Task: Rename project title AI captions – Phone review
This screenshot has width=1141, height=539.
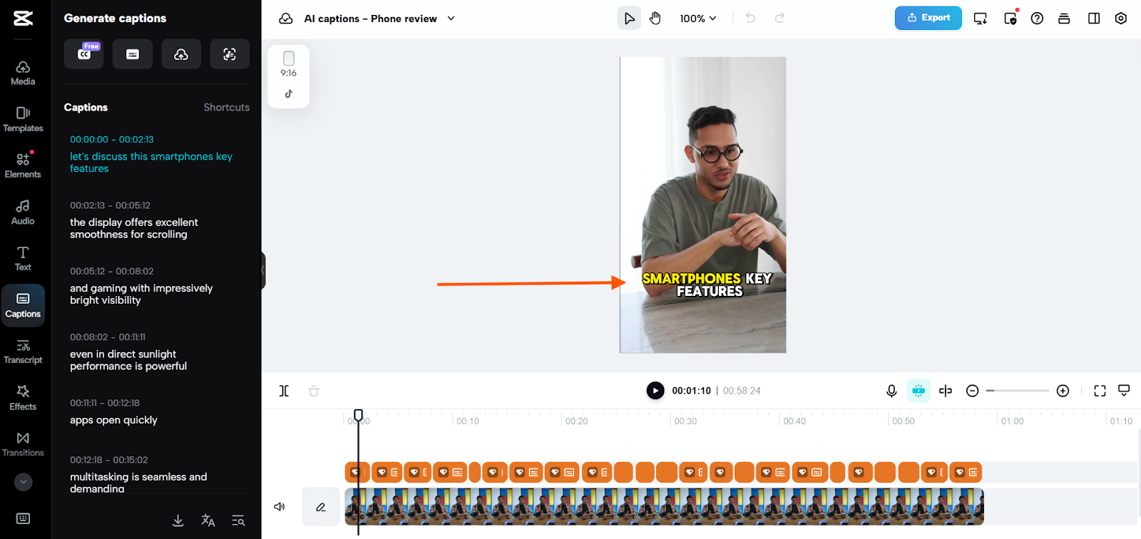Action: 370,19
